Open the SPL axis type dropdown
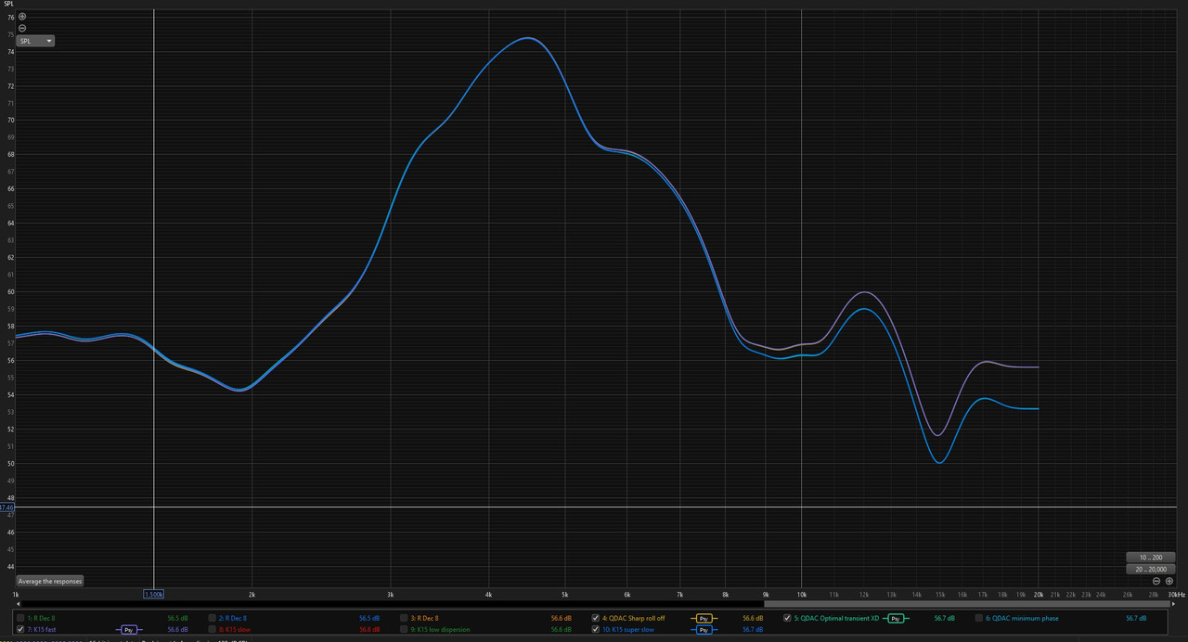 [36, 41]
